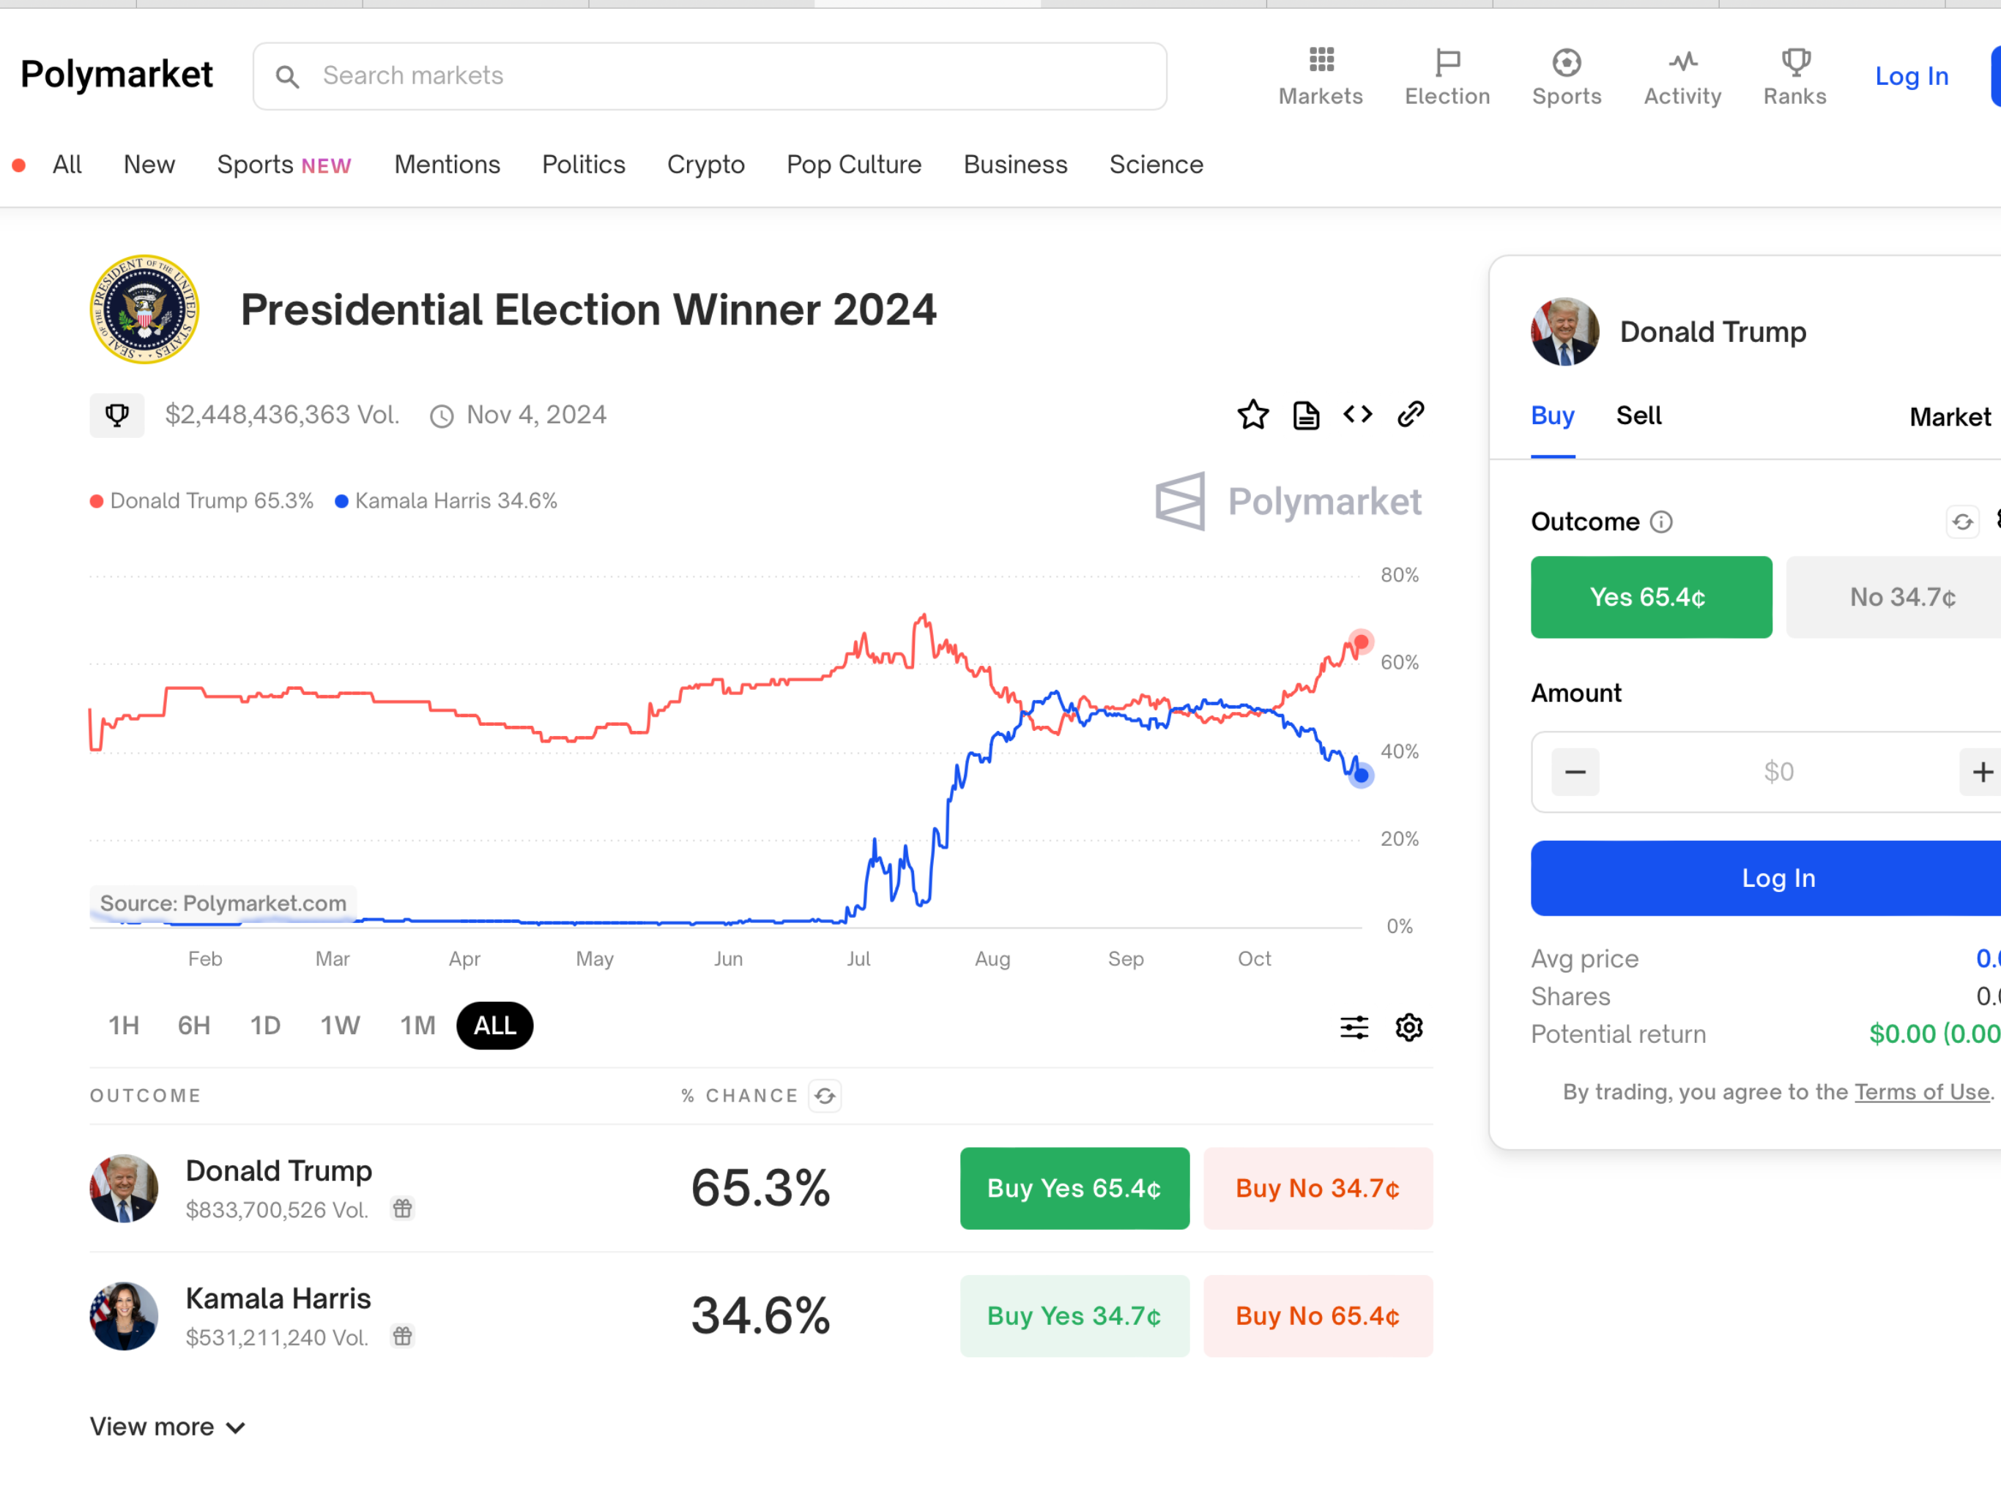Open the Market order type dropdown

pyautogui.click(x=1952, y=416)
